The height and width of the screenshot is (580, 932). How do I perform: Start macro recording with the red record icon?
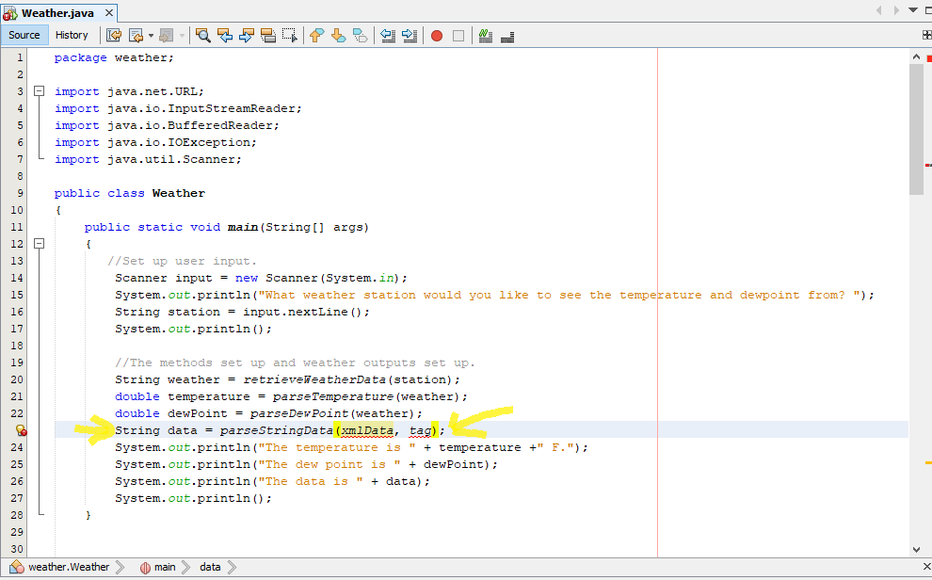click(x=435, y=35)
